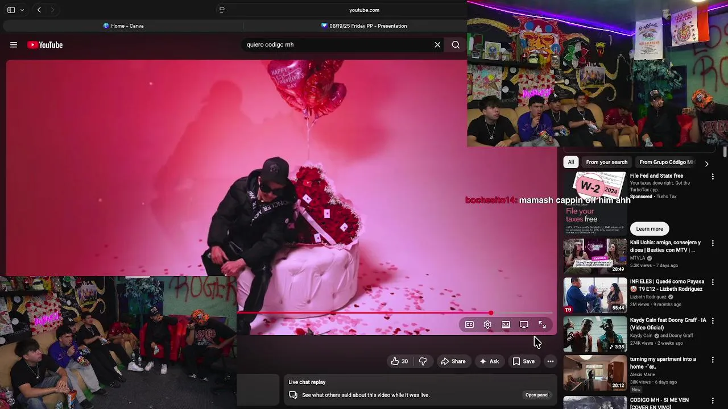This screenshot has width=728, height=409.
Task: Open the 'turning my apartment' video thumbnail
Action: [595, 373]
